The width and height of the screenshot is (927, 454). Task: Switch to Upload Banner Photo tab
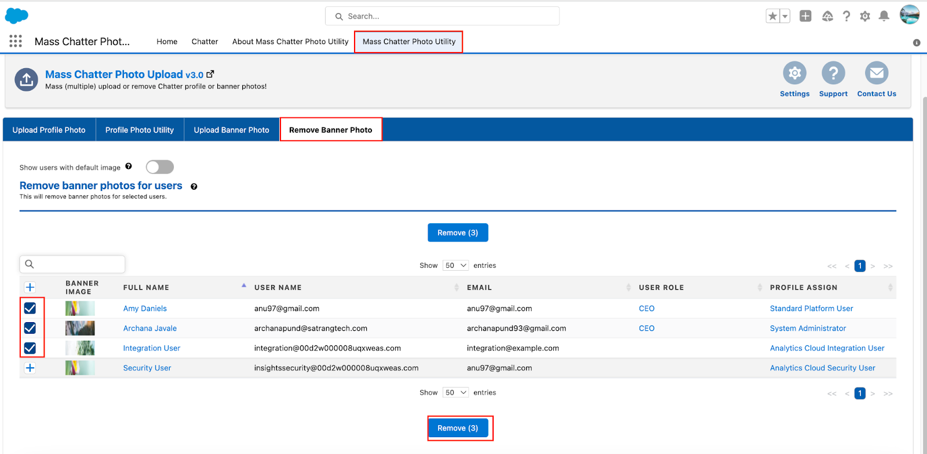(x=232, y=130)
